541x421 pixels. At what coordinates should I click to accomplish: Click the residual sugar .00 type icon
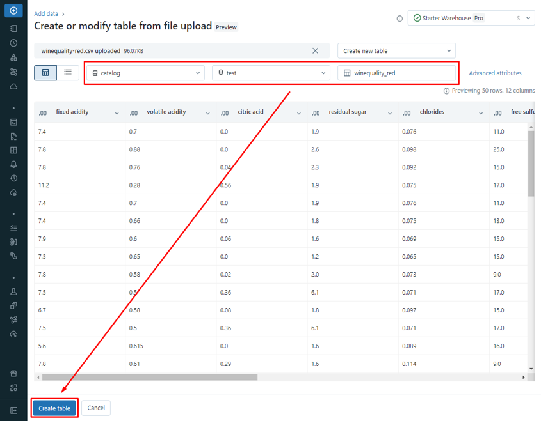click(316, 113)
